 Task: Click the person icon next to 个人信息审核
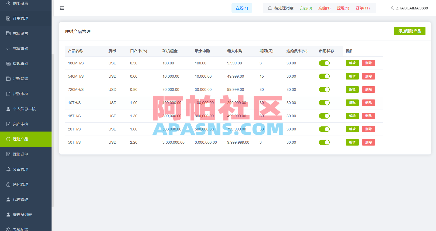(8, 109)
